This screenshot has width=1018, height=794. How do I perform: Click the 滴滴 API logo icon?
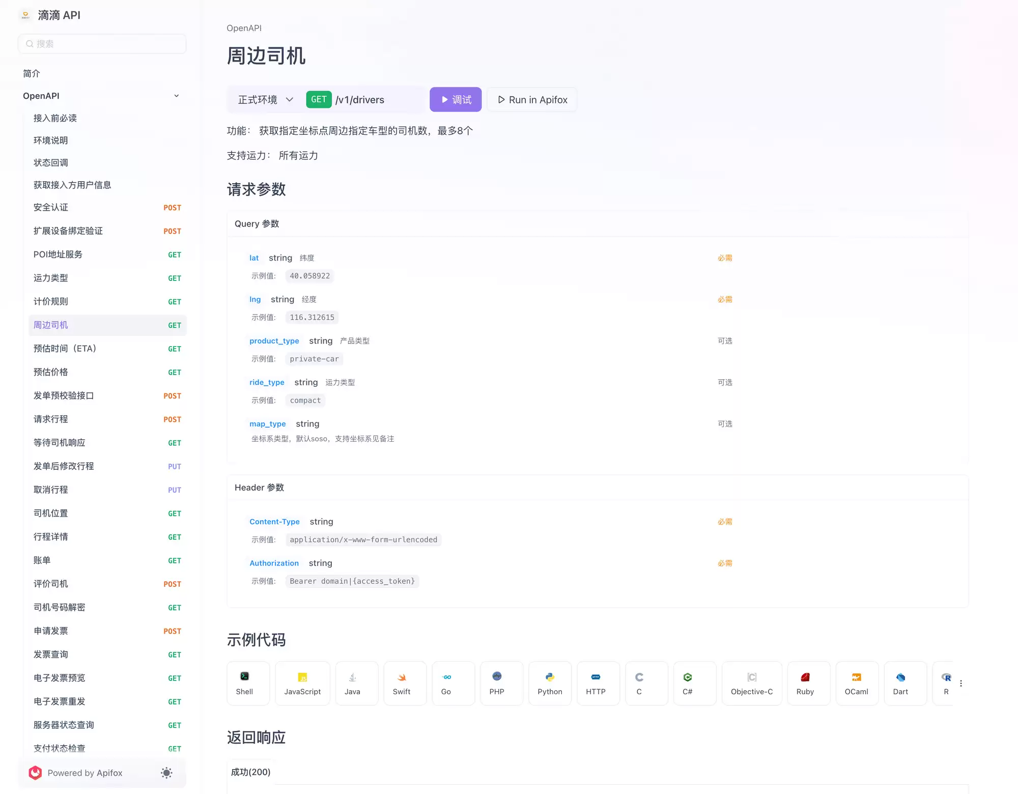coord(25,15)
